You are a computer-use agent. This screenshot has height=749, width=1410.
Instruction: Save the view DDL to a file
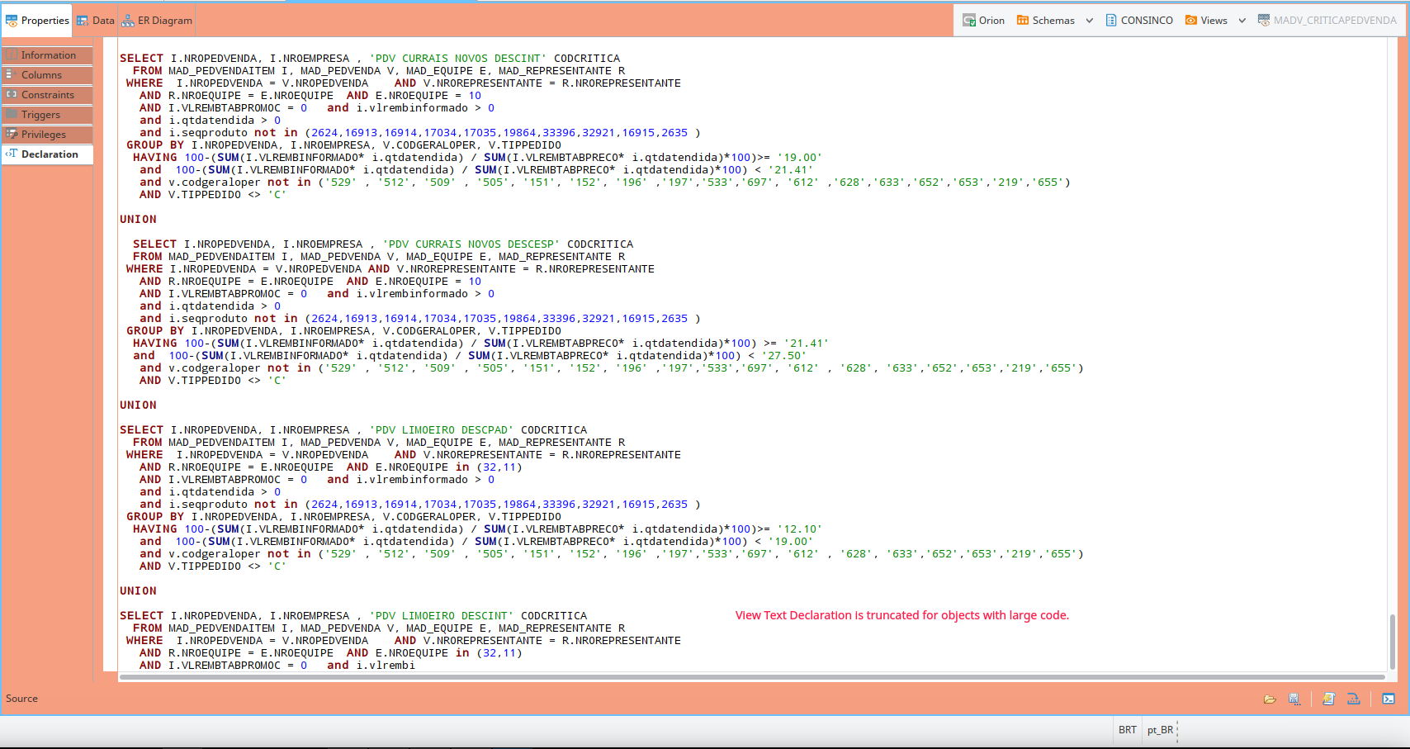1294,699
